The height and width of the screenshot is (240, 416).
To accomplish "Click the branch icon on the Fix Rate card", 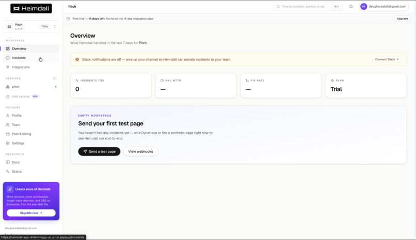I will pyautogui.click(x=247, y=81).
